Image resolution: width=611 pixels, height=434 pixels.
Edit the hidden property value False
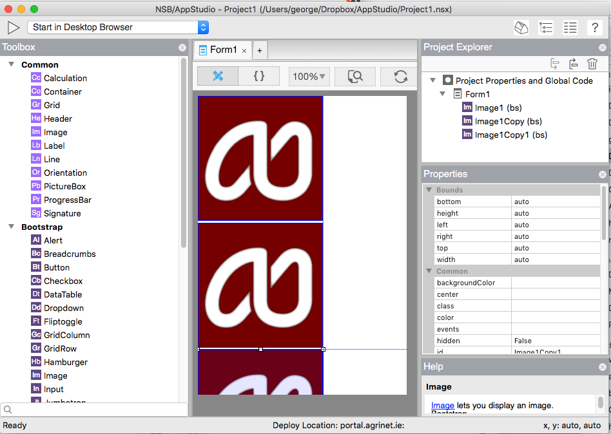tap(556, 341)
